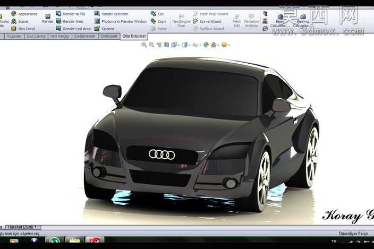374x249 pixels.
Task: Click Zoom to Area icon
Action: tap(151, 45)
